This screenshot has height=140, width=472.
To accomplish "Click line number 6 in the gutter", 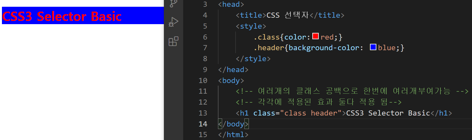I will pyautogui.click(x=205, y=37).
